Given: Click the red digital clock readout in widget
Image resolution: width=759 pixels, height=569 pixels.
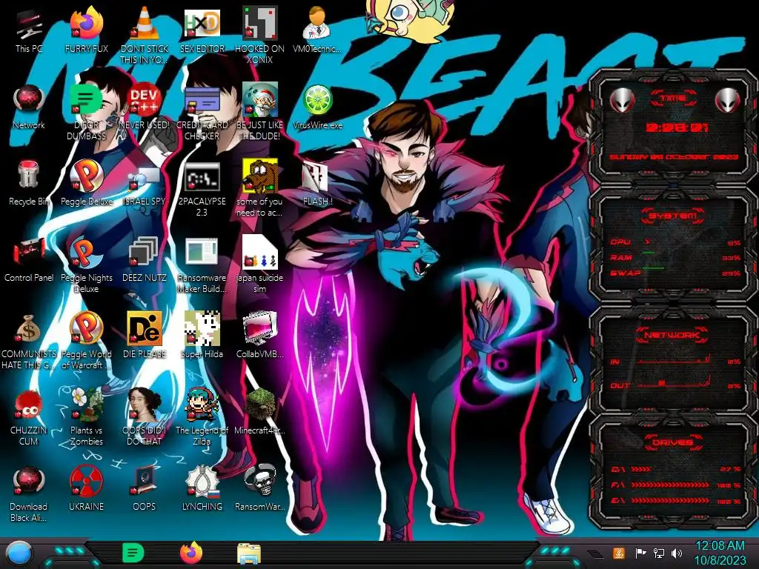Looking at the screenshot, I should pos(677,127).
